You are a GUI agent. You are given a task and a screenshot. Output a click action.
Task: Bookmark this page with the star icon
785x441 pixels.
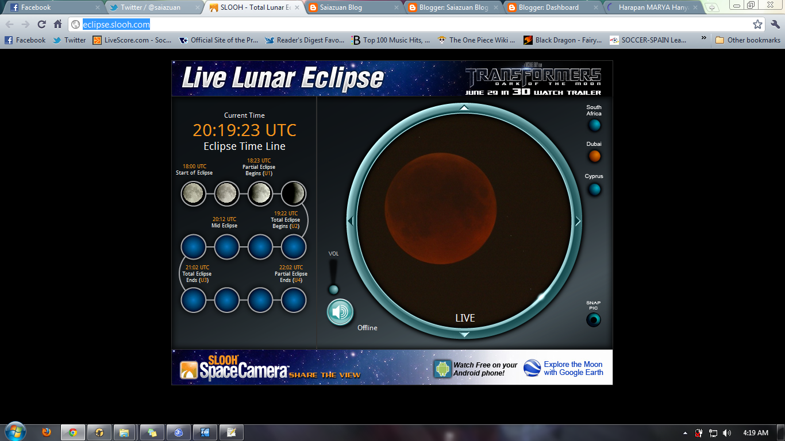pyautogui.click(x=757, y=24)
